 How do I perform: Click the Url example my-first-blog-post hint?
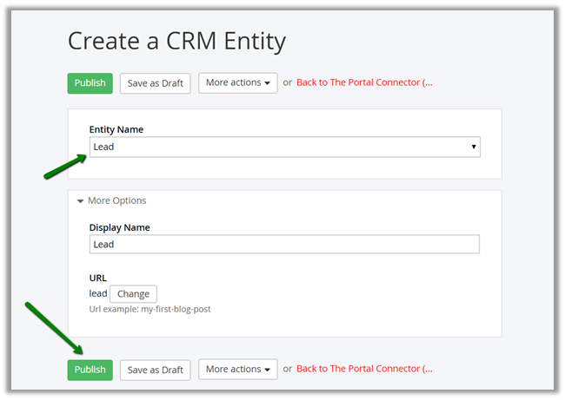click(x=150, y=309)
